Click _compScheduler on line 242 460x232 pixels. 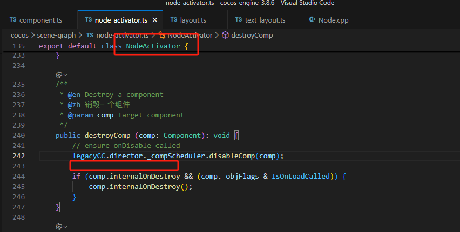point(175,156)
